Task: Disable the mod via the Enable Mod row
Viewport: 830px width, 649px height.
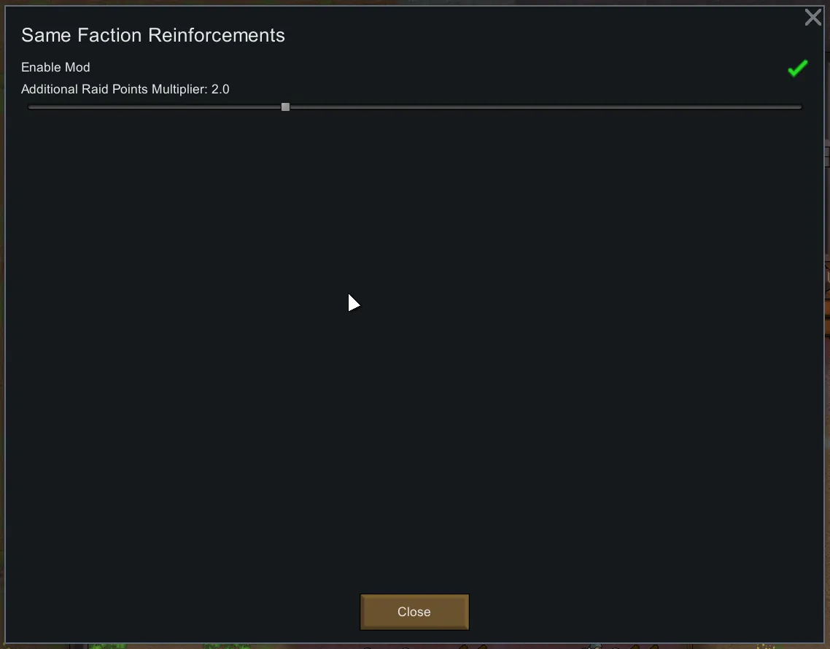Action: (414, 68)
